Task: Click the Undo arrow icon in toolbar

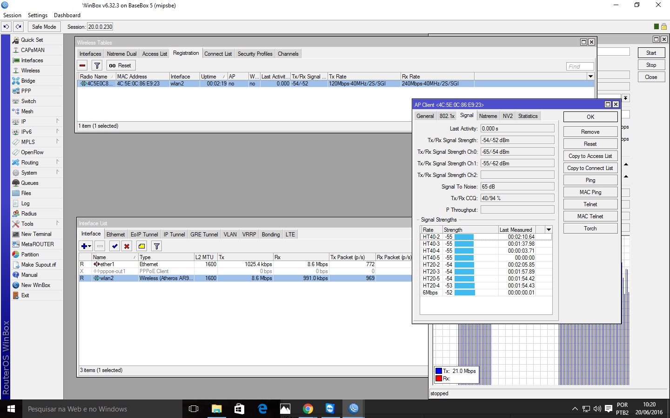Action: [7, 27]
